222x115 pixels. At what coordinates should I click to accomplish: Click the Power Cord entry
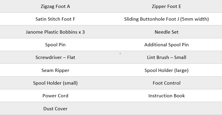[55, 96]
